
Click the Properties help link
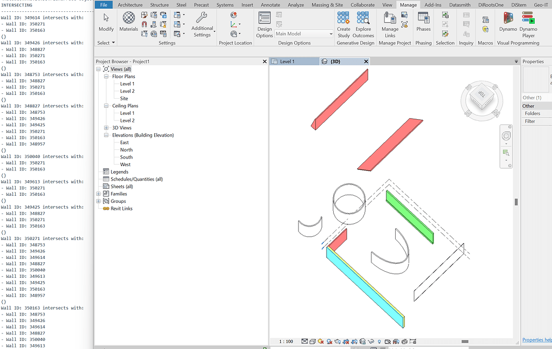536,339
